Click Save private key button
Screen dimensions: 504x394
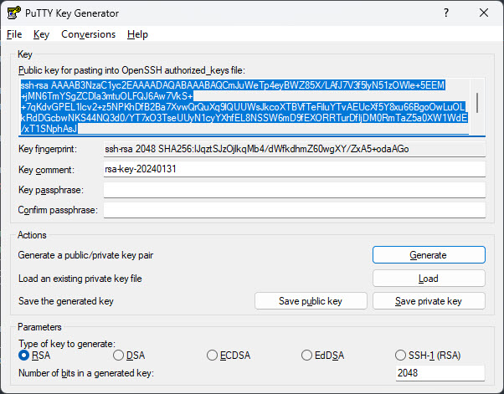tap(429, 301)
